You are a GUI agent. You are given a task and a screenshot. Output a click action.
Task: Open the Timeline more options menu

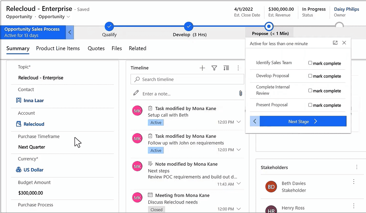238,68
